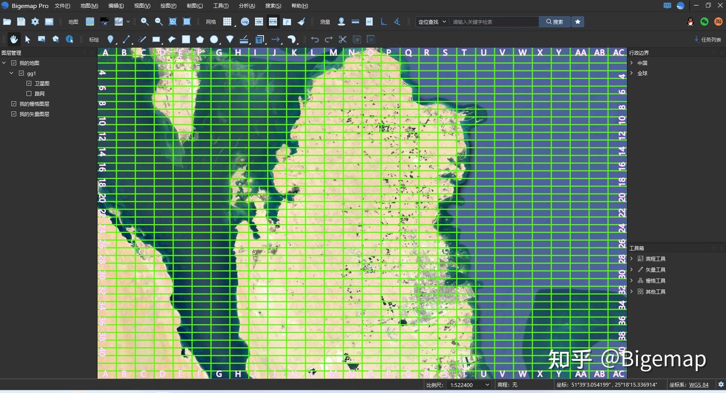Select the polygon pentagon drawing tool
Screen dimensions: 726x393
coord(200,39)
